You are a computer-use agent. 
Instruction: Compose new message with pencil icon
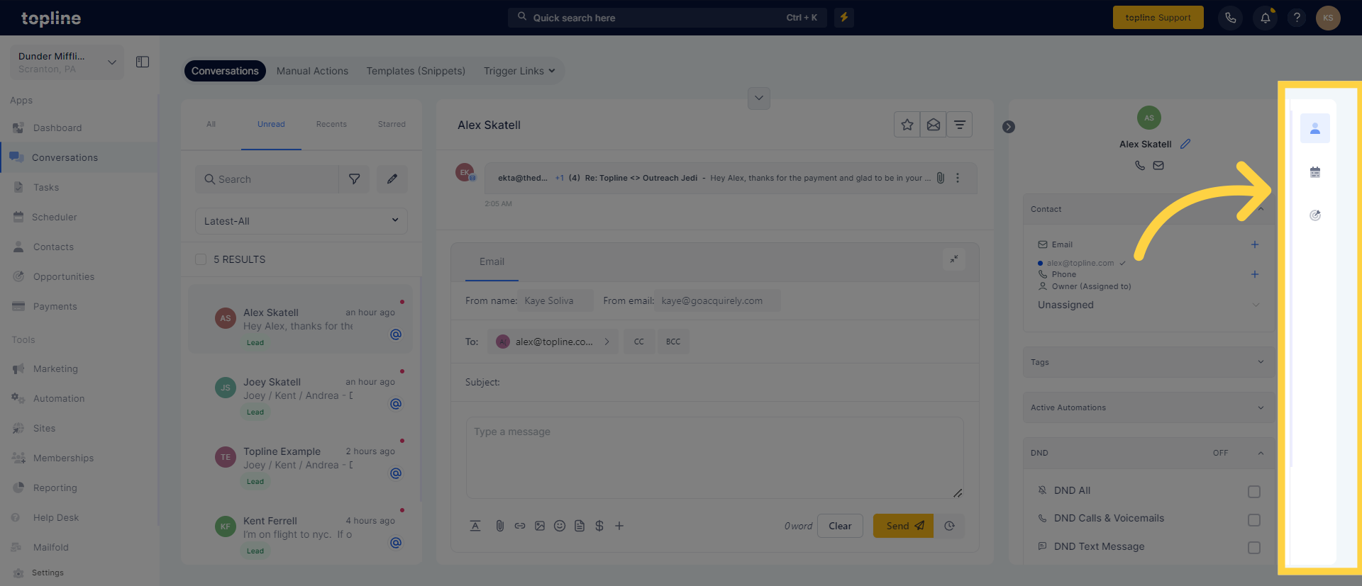tap(392, 179)
